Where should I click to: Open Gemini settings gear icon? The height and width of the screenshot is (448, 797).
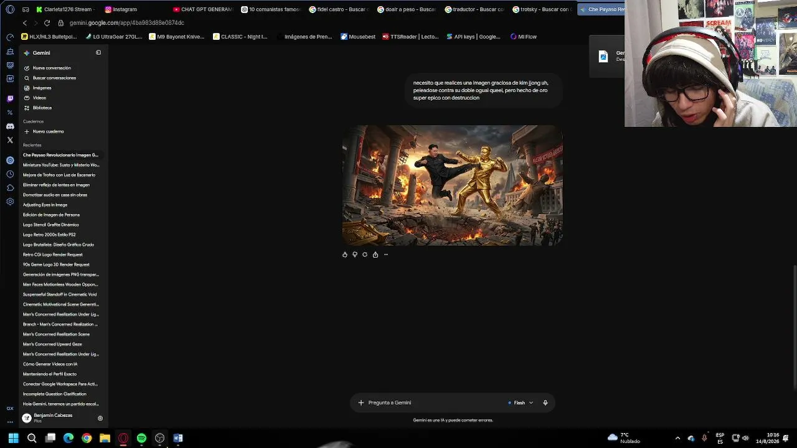[x=100, y=418]
